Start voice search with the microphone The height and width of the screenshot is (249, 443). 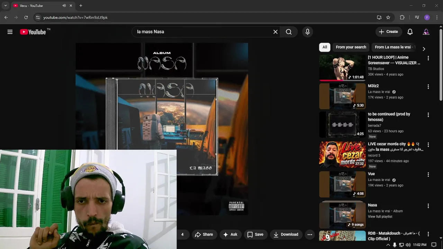pos(307,32)
